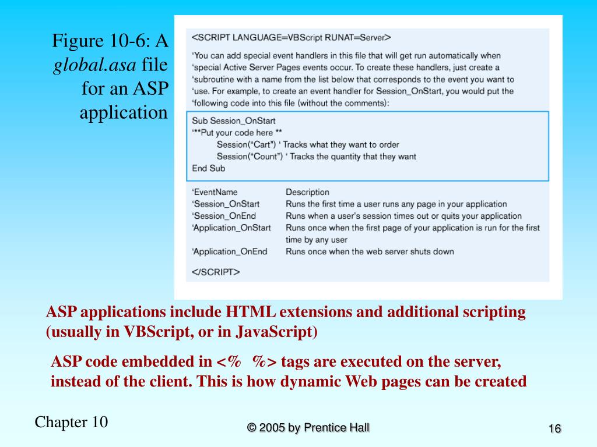Click description 'Runs once when the web server shuts down'

(x=370, y=251)
